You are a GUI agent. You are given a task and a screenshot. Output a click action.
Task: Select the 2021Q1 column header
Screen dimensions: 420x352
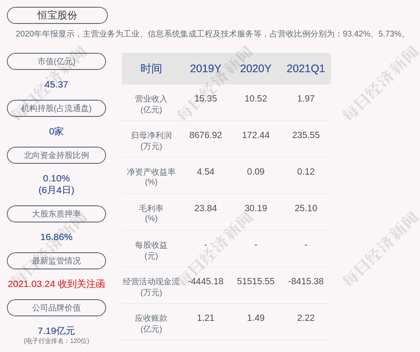pyautogui.click(x=306, y=69)
